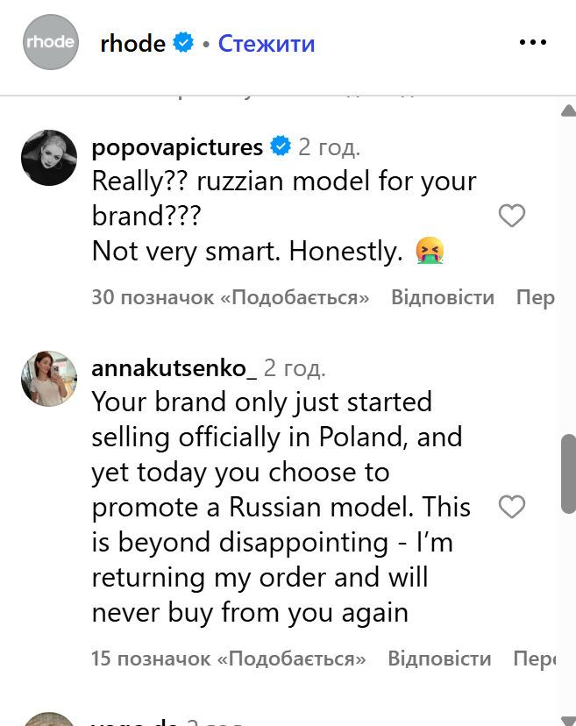The height and width of the screenshot is (726, 576).
Task: View the 30 likes on popovapictures' comment
Action: point(231,298)
